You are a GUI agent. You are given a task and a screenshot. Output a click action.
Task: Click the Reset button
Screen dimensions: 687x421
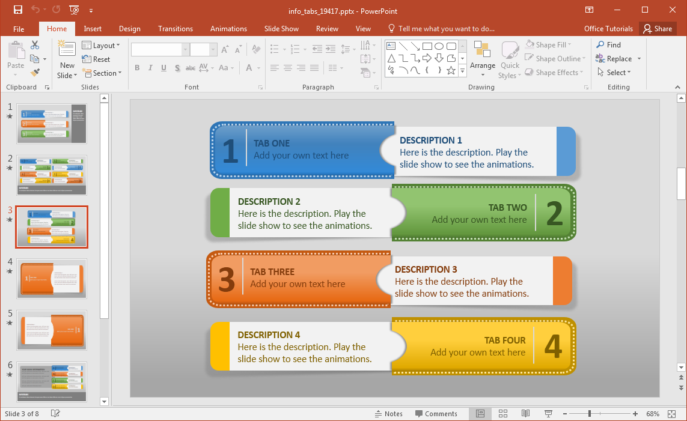click(96, 59)
